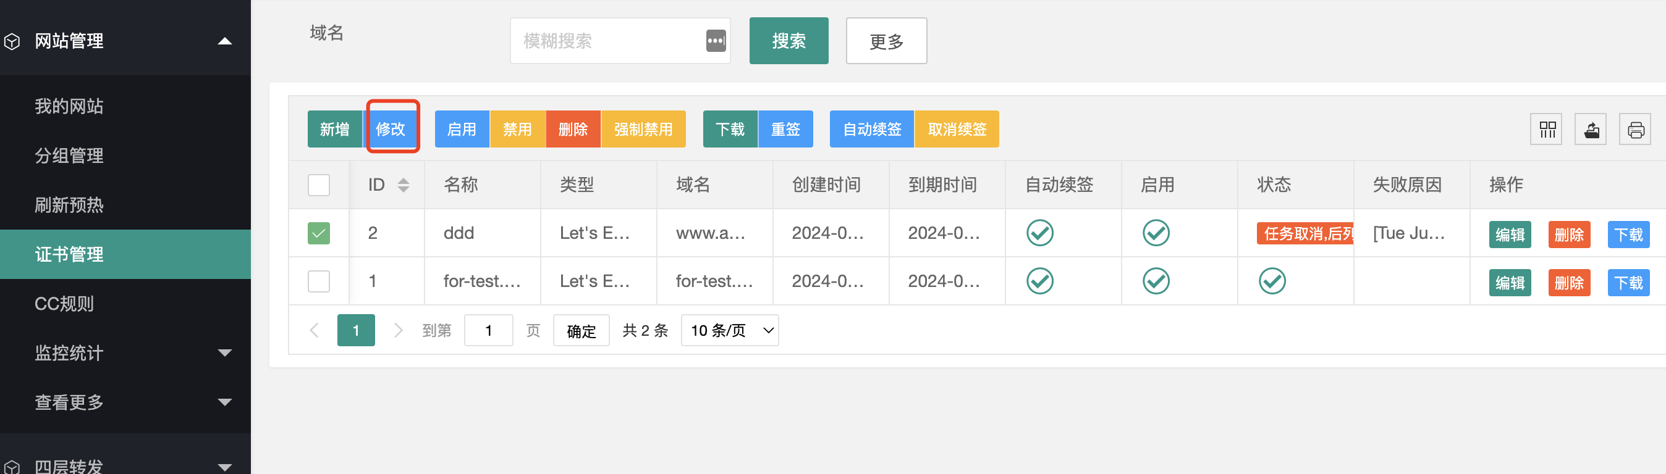The height and width of the screenshot is (474, 1666).
Task: Click 删除 in the ddd row
Action: click(1569, 235)
